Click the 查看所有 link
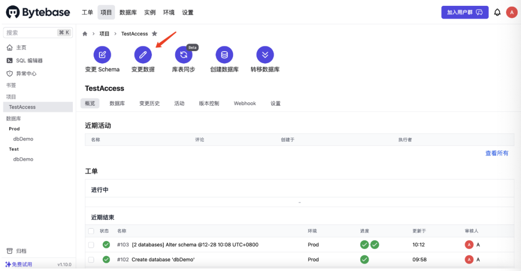521x271 pixels. [x=497, y=153]
